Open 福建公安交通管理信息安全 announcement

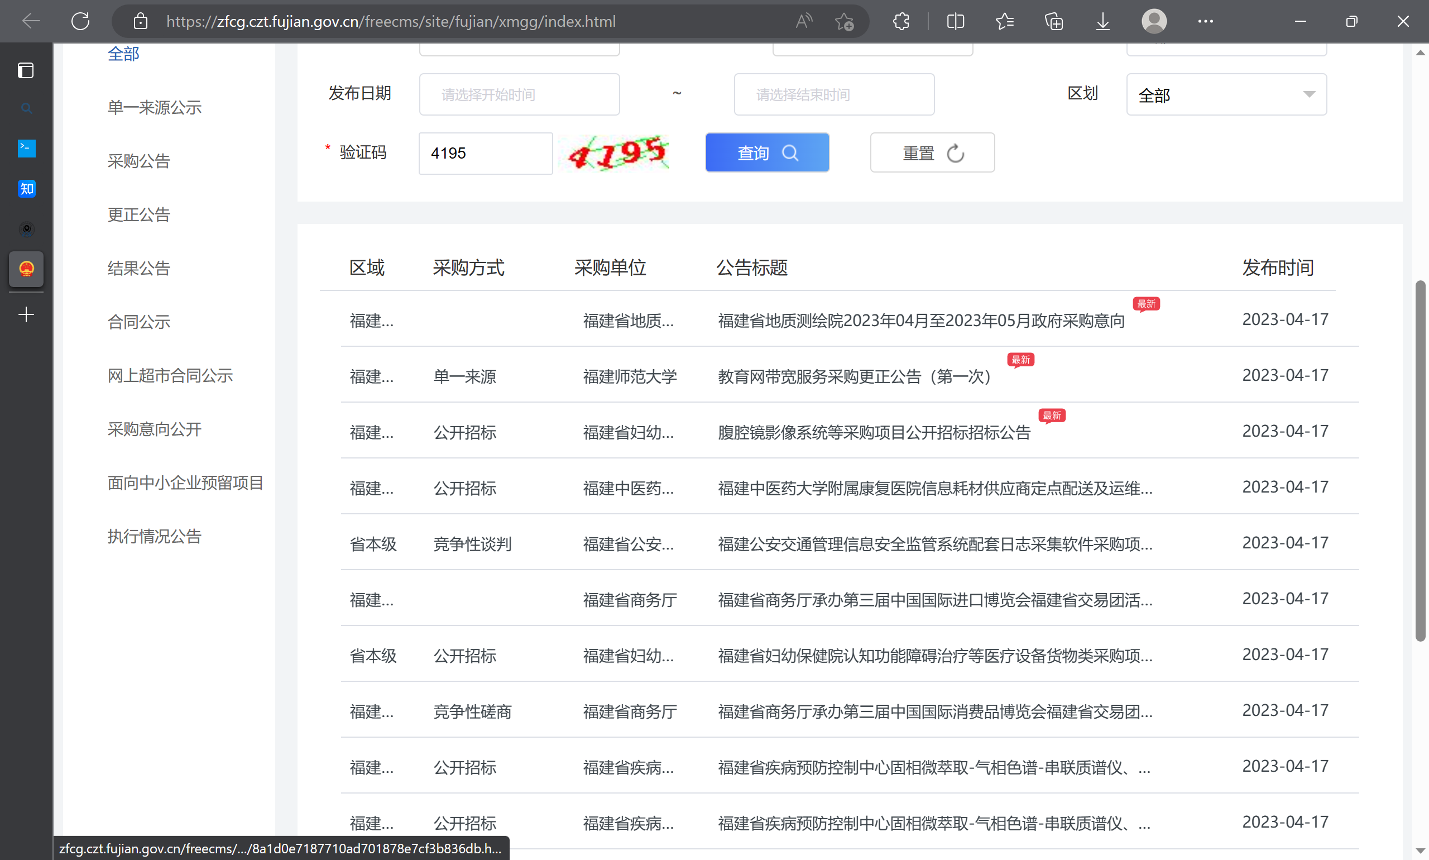pyautogui.click(x=935, y=544)
